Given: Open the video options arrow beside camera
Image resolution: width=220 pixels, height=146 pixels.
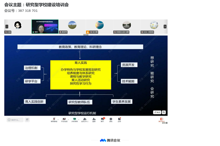Looking at the screenshot, I should pos(68,120).
